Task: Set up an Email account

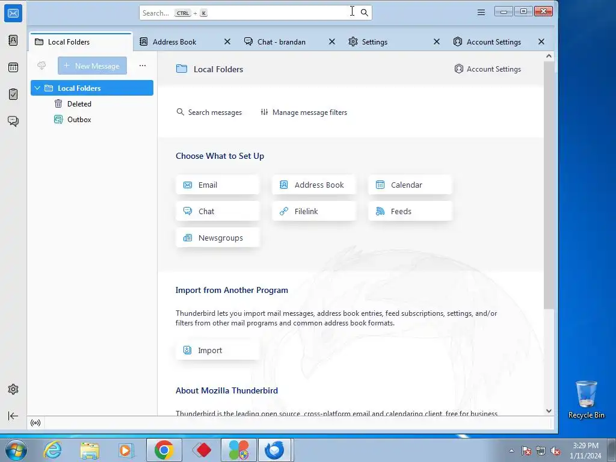Action: 218,185
